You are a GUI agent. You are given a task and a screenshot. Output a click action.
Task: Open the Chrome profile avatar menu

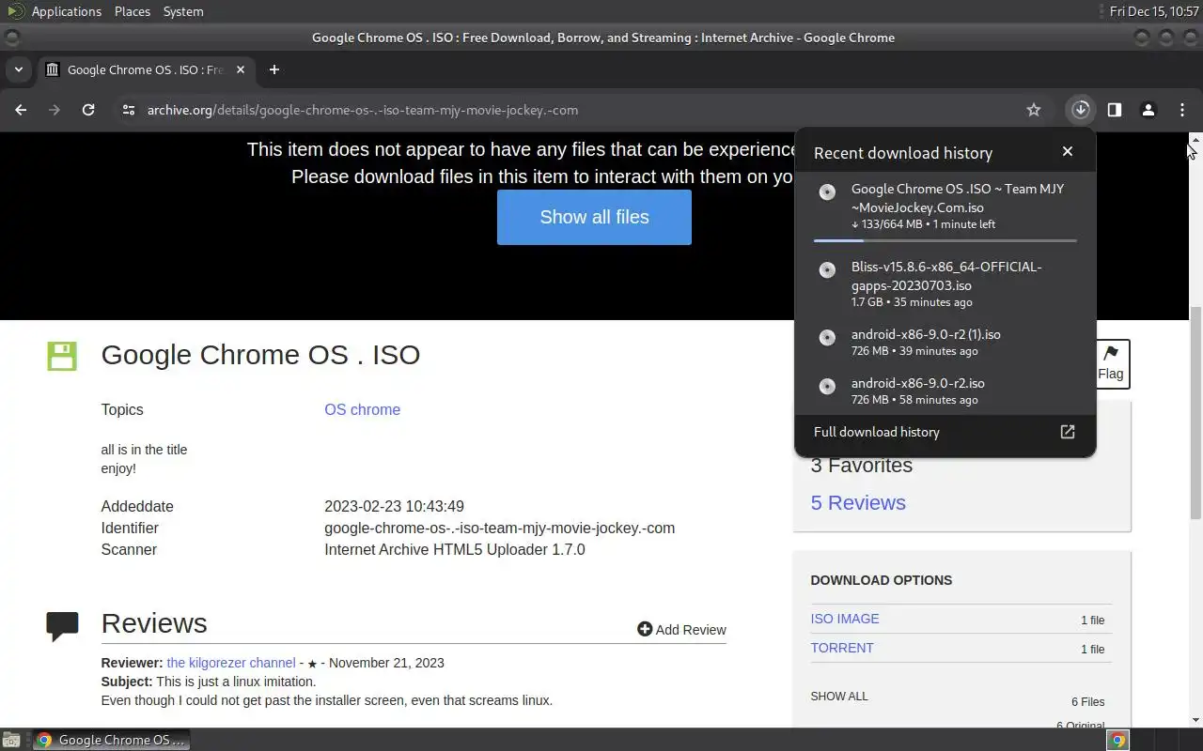[1148, 110]
